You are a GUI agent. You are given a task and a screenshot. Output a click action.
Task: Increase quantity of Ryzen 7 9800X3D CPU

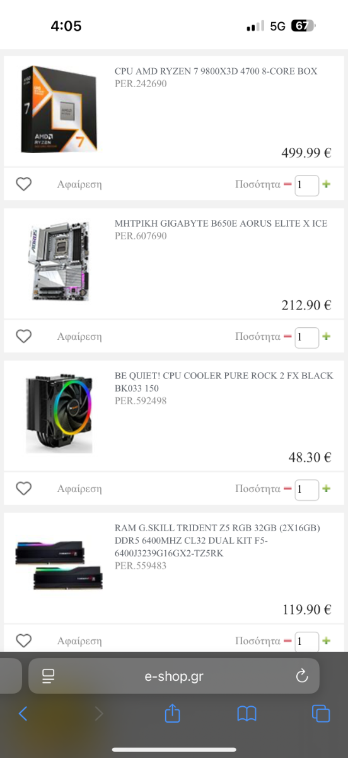[326, 184]
